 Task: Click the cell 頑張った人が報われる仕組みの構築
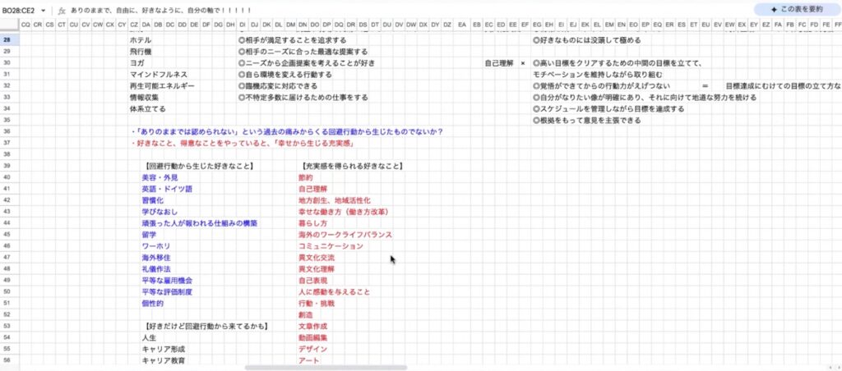(x=199, y=223)
